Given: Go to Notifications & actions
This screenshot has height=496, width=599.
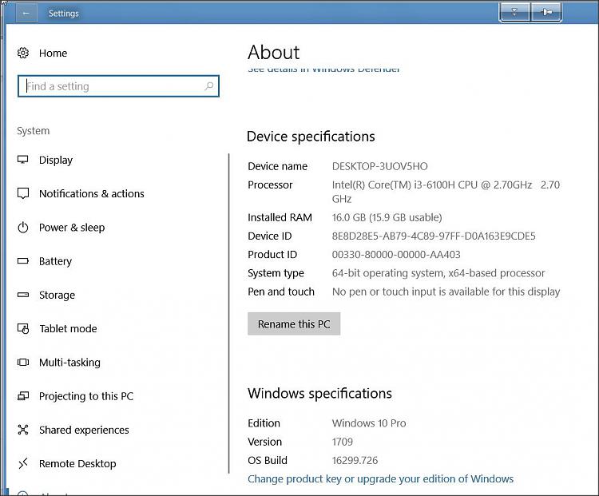Looking at the screenshot, I should pos(92,194).
